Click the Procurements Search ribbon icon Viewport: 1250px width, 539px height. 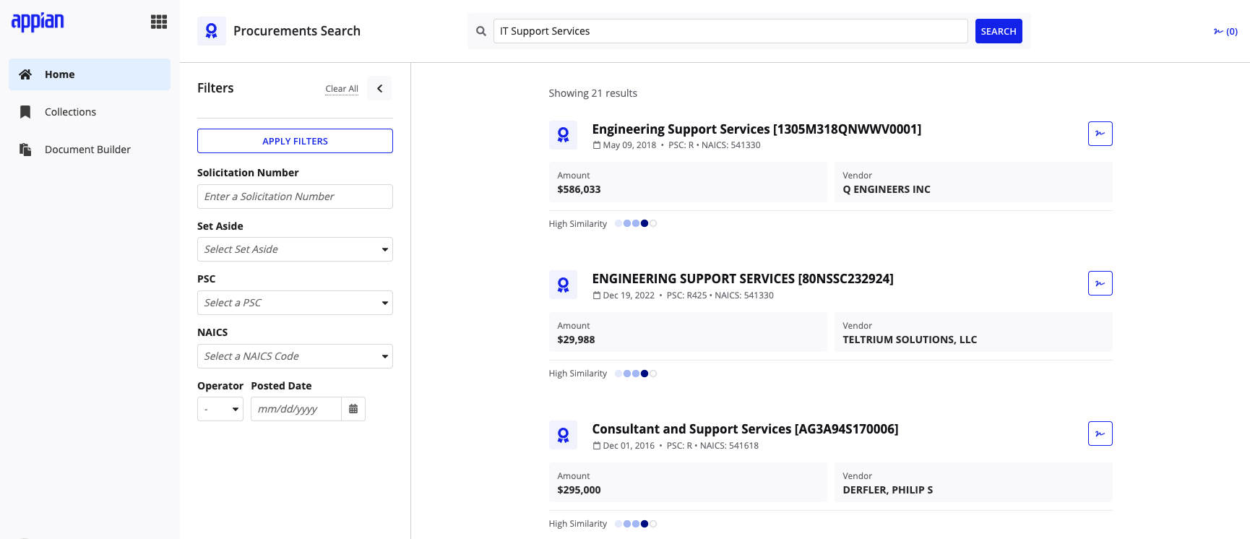(x=212, y=31)
